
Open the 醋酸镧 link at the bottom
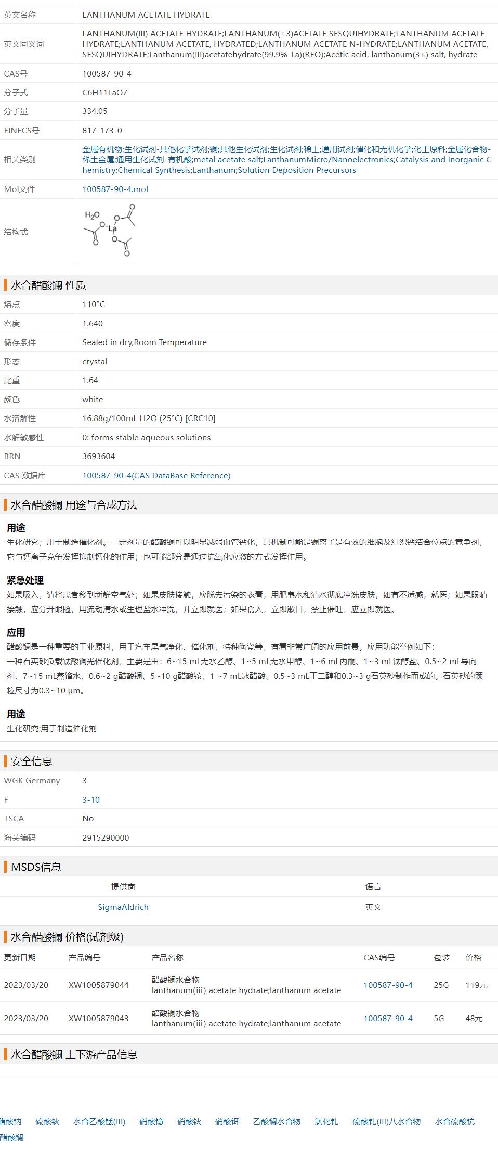coord(11,1138)
